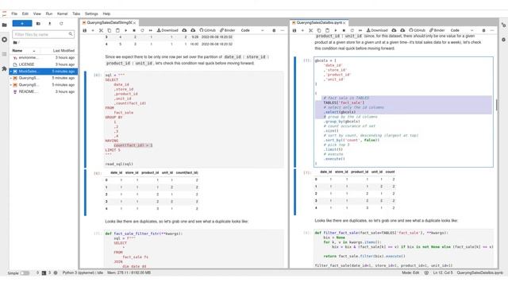The height and width of the screenshot is (286, 508).
Task: Restart the kernel in left notebook
Action: tap(142, 30)
